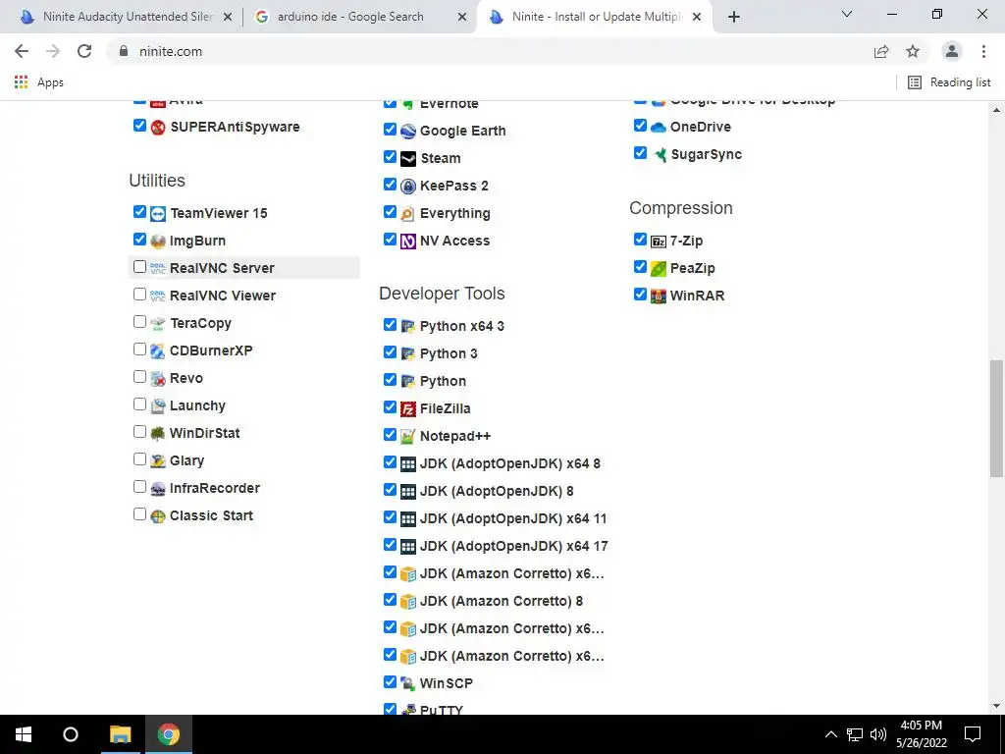Click the JDK (Amazon Corretto) 8 icon

click(x=408, y=602)
